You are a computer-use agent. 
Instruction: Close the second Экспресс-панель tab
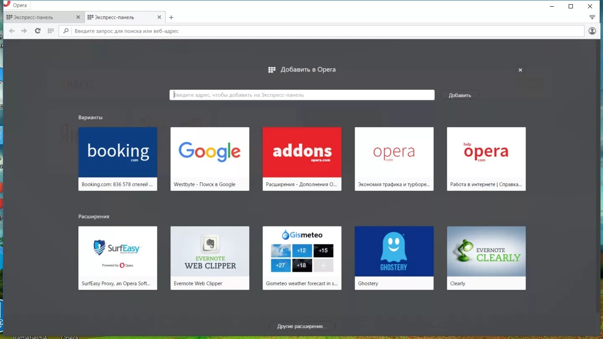click(159, 17)
